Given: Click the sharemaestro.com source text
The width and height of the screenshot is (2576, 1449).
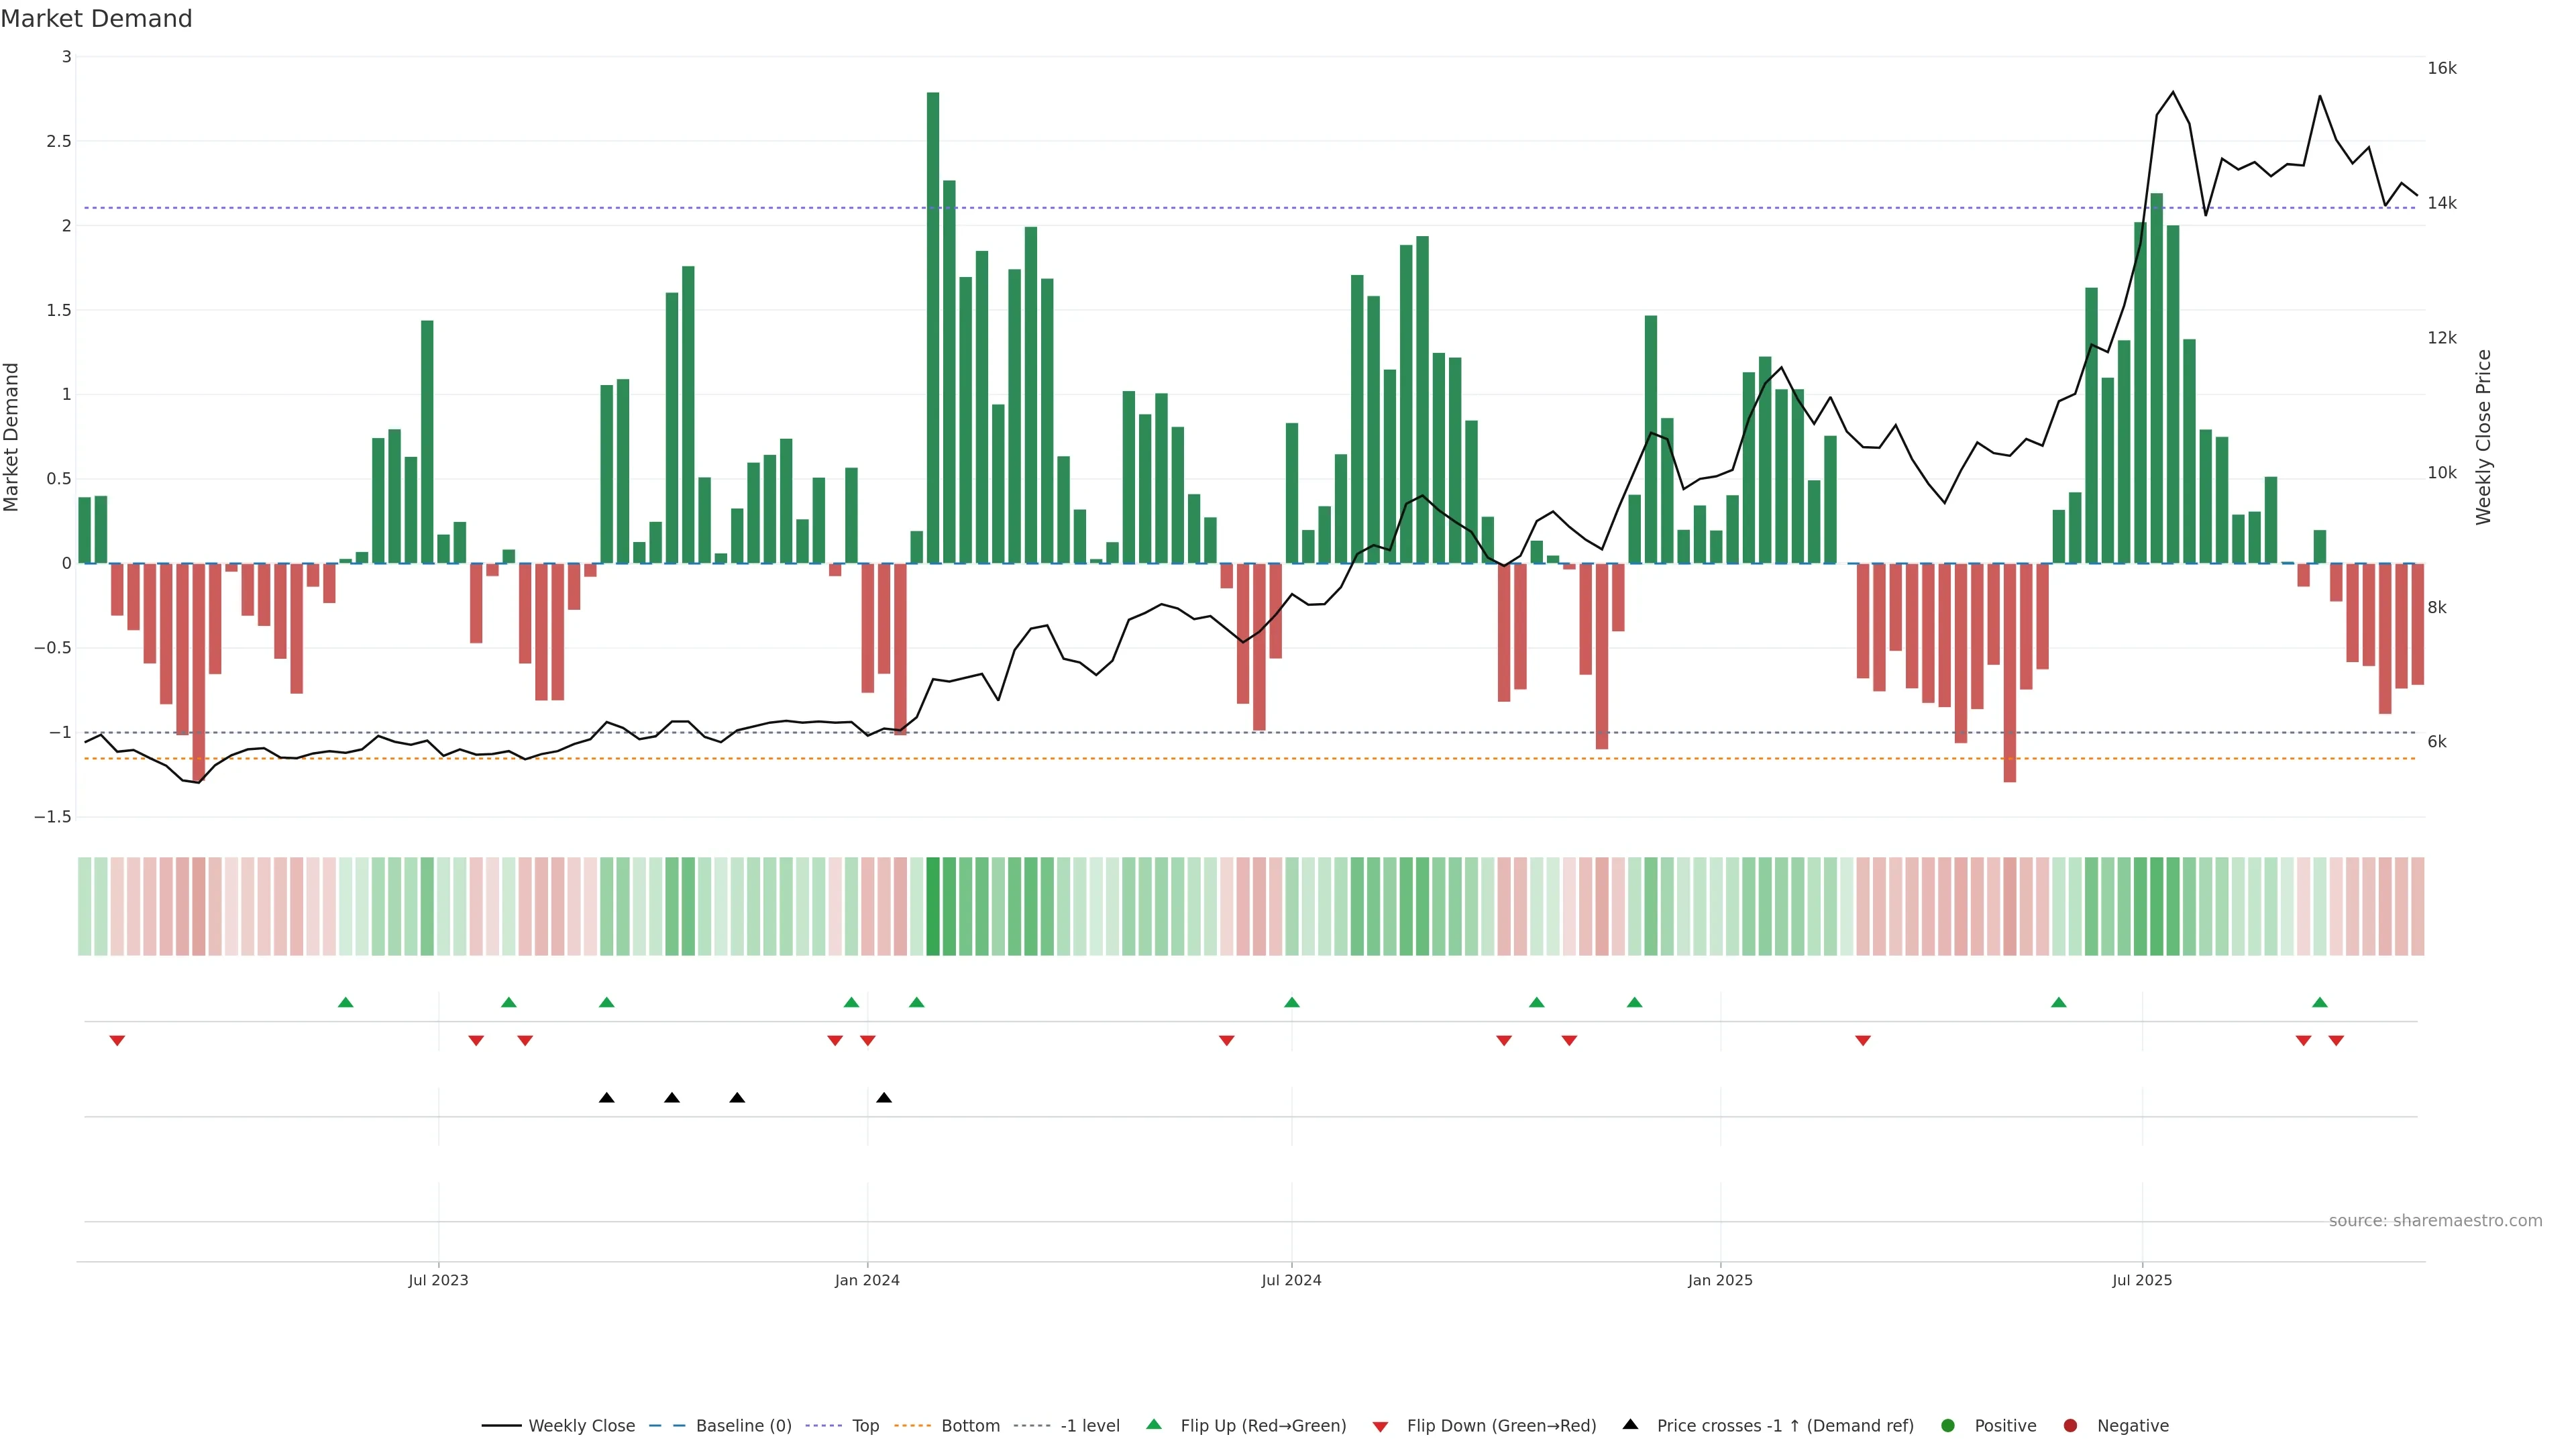Looking at the screenshot, I should [2435, 1221].
